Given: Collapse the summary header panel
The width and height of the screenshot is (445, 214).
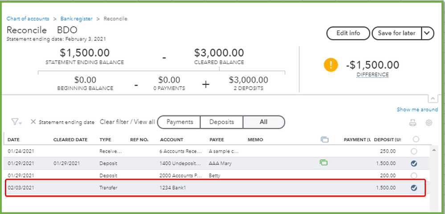Looking at the screenshot, I should (433, 99).
